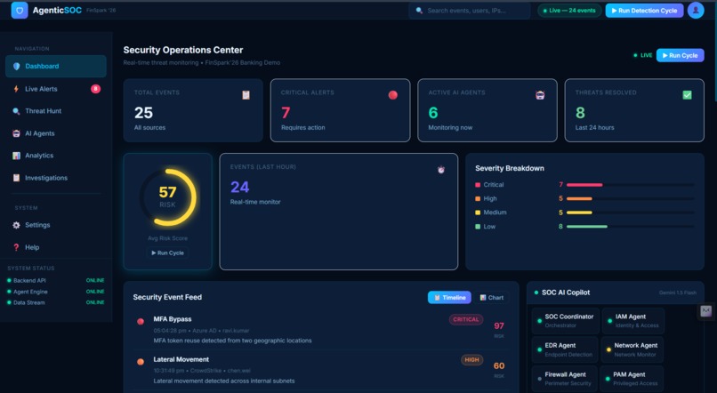This screenshot has width=717, height=393.
Task: Click the Backend API status row
Action: pyautogui.click(x=56, y=281)
